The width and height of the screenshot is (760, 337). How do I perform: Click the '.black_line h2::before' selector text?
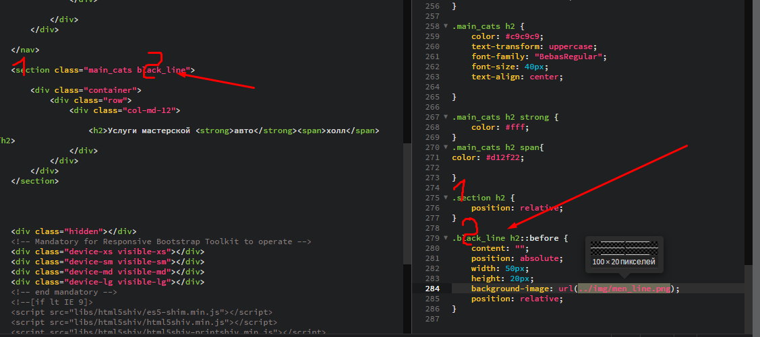point(505,238)
